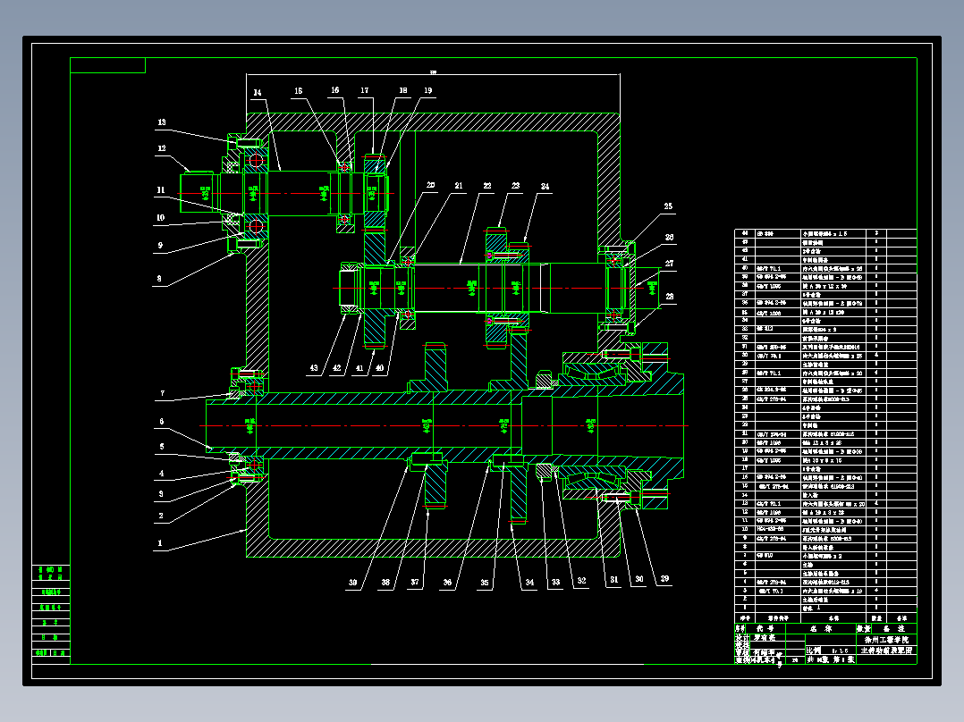The height and width of the screenshot is (722, 964).
Task: Click part callout number 28
Action: (670, 296)
